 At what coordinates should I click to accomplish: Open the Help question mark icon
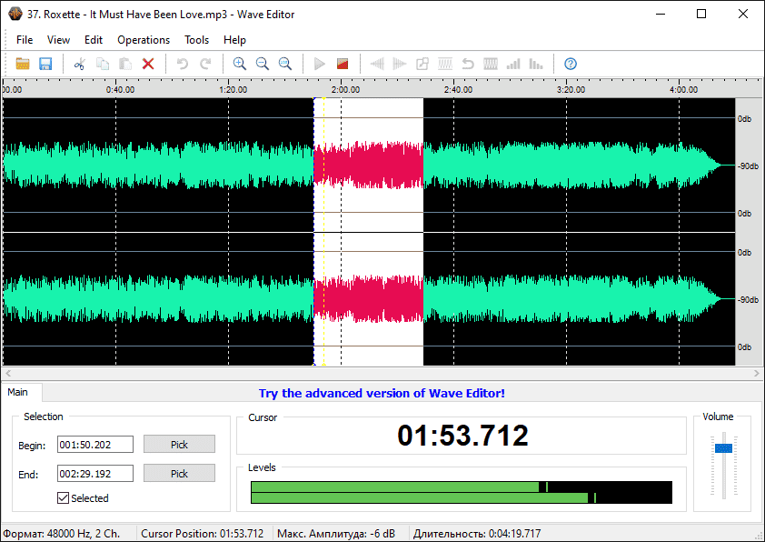(x=571, y=64)
